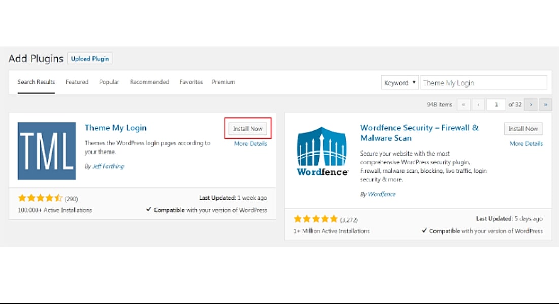Click the Wordfence plugin logo
Viewport: 559px width, 304px height.
click(x=322, y=151)
